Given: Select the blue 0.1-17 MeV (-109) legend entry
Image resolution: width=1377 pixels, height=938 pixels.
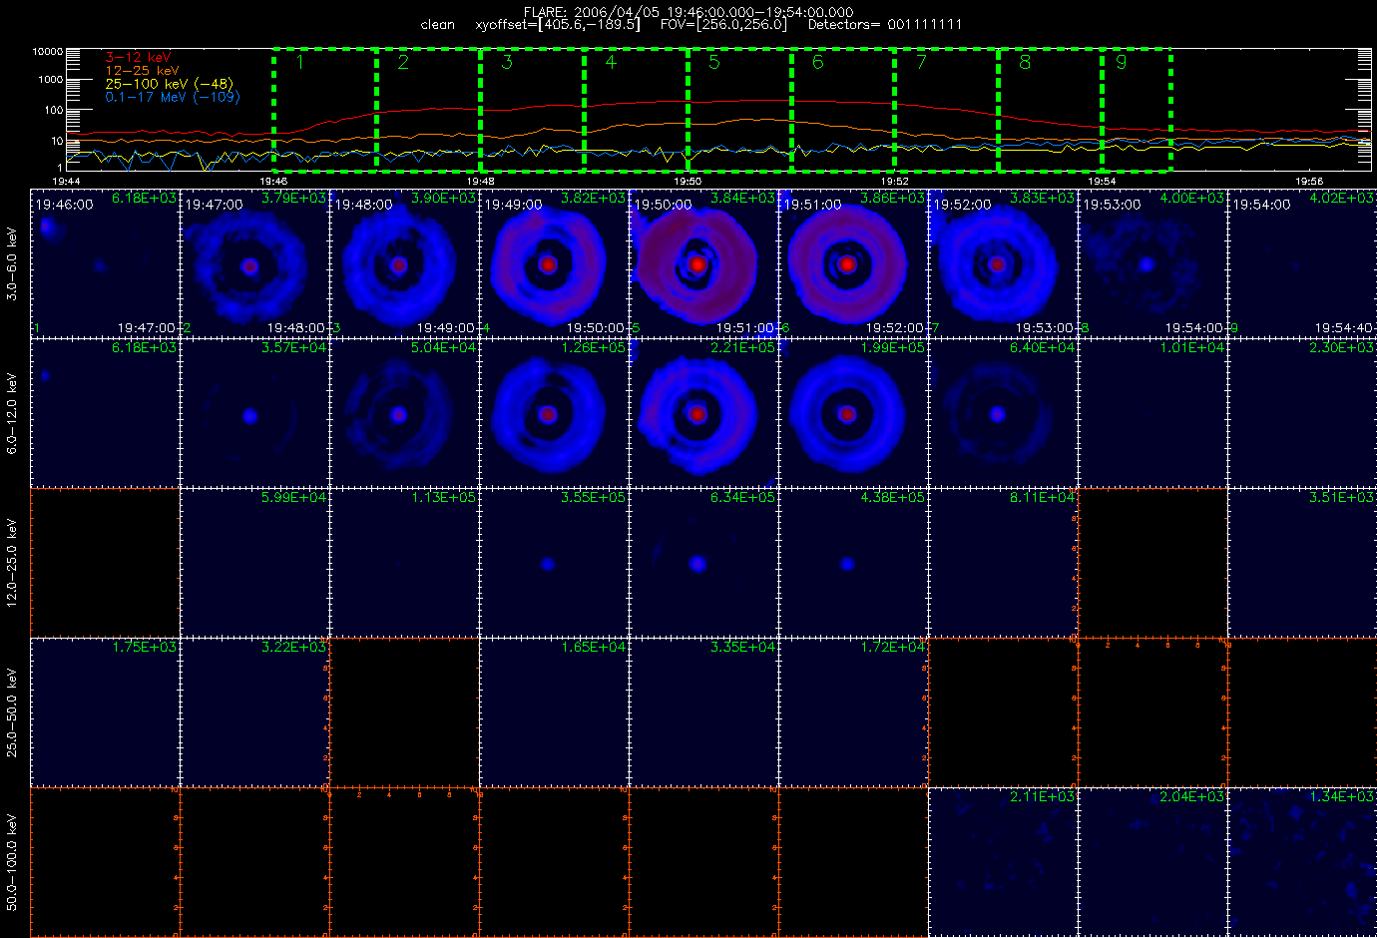Looking at the screenshot, I should coord(173,97).
